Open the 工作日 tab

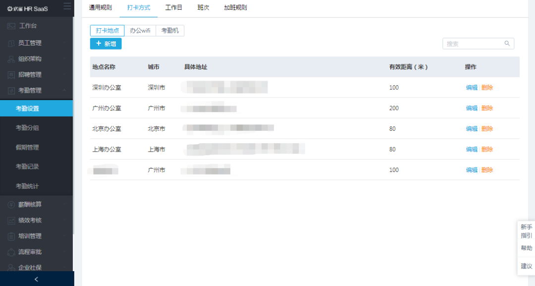tap(174, 7)
